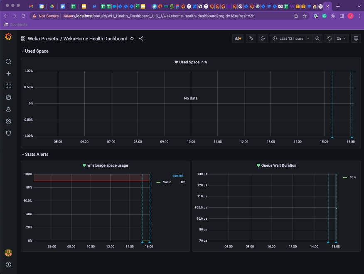Open the 2h refresh interval dropdown
Screen dimensions: 364x274
click(x=341, y=39)
